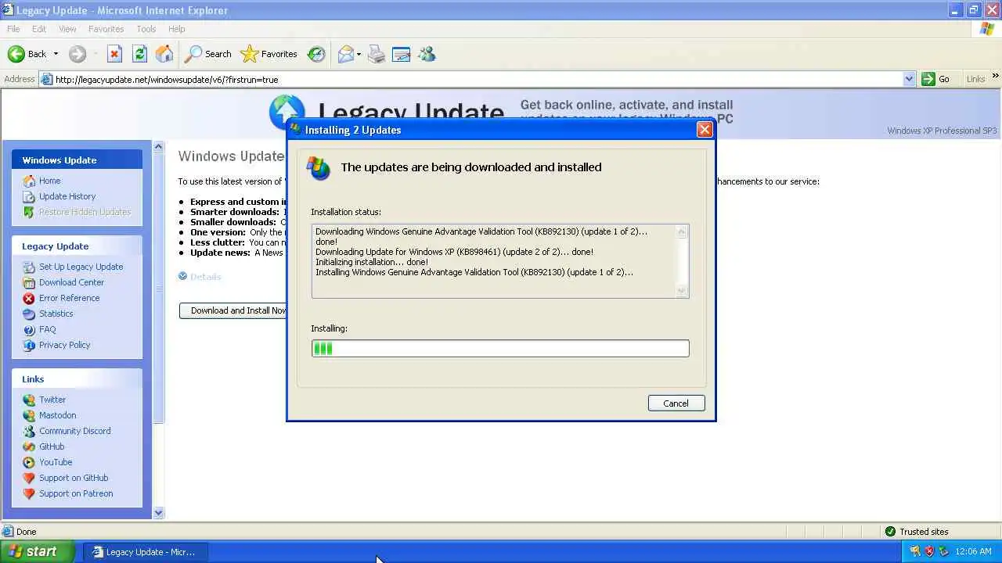Click the Legacy Update taskbar button
This screenshot has width=1002, height=563.
[x=144, y=551]
